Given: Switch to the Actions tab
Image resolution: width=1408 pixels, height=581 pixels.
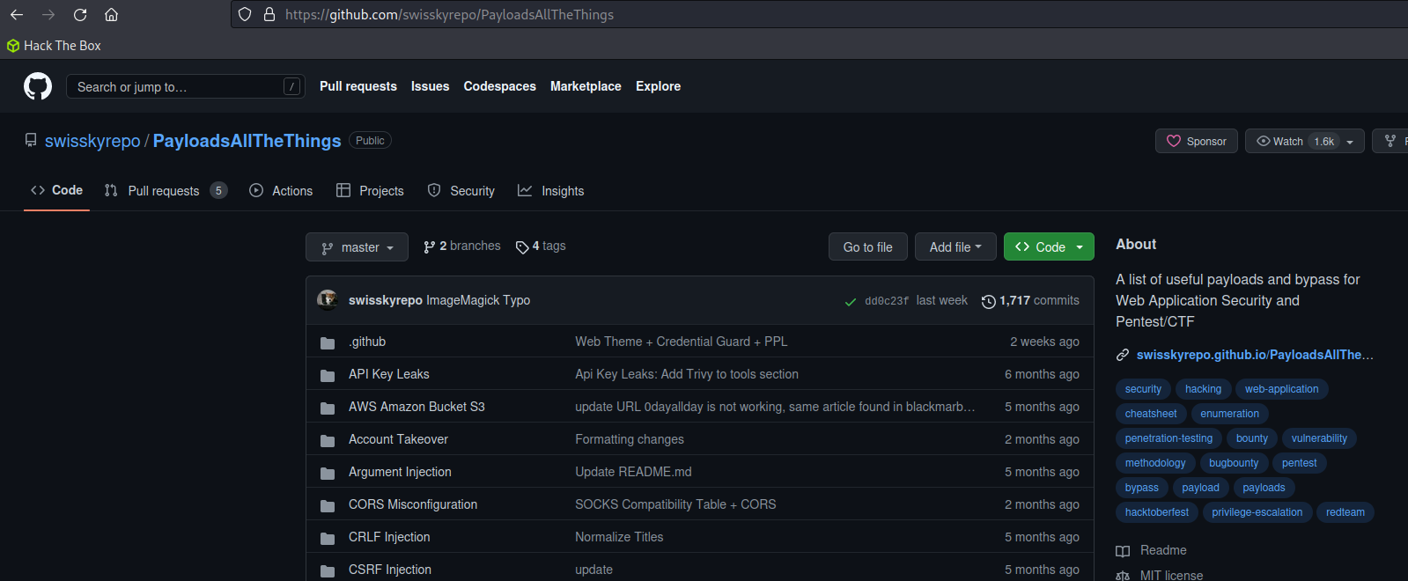Looking at the screenshot, I should point(281,190).
